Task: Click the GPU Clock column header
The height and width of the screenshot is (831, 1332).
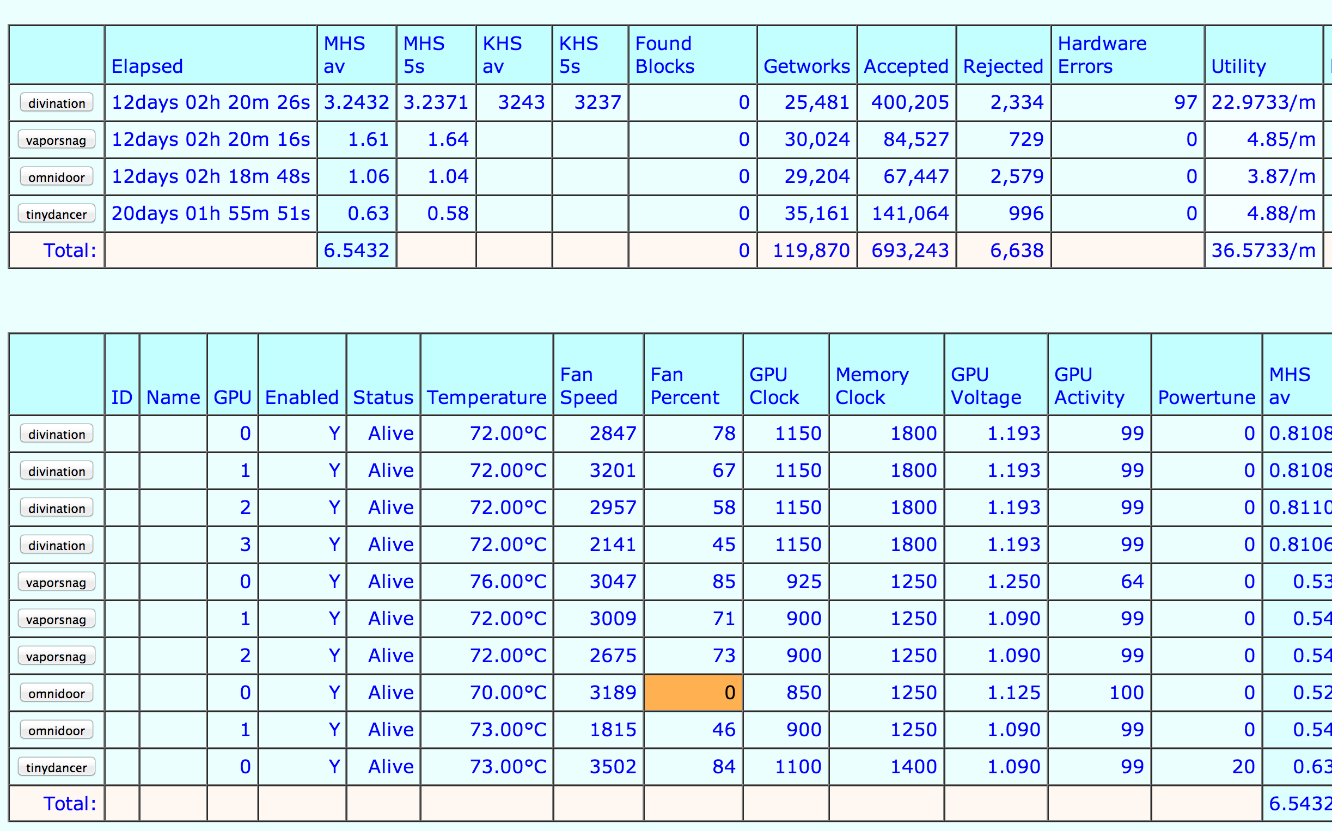Action: (785, 374)
